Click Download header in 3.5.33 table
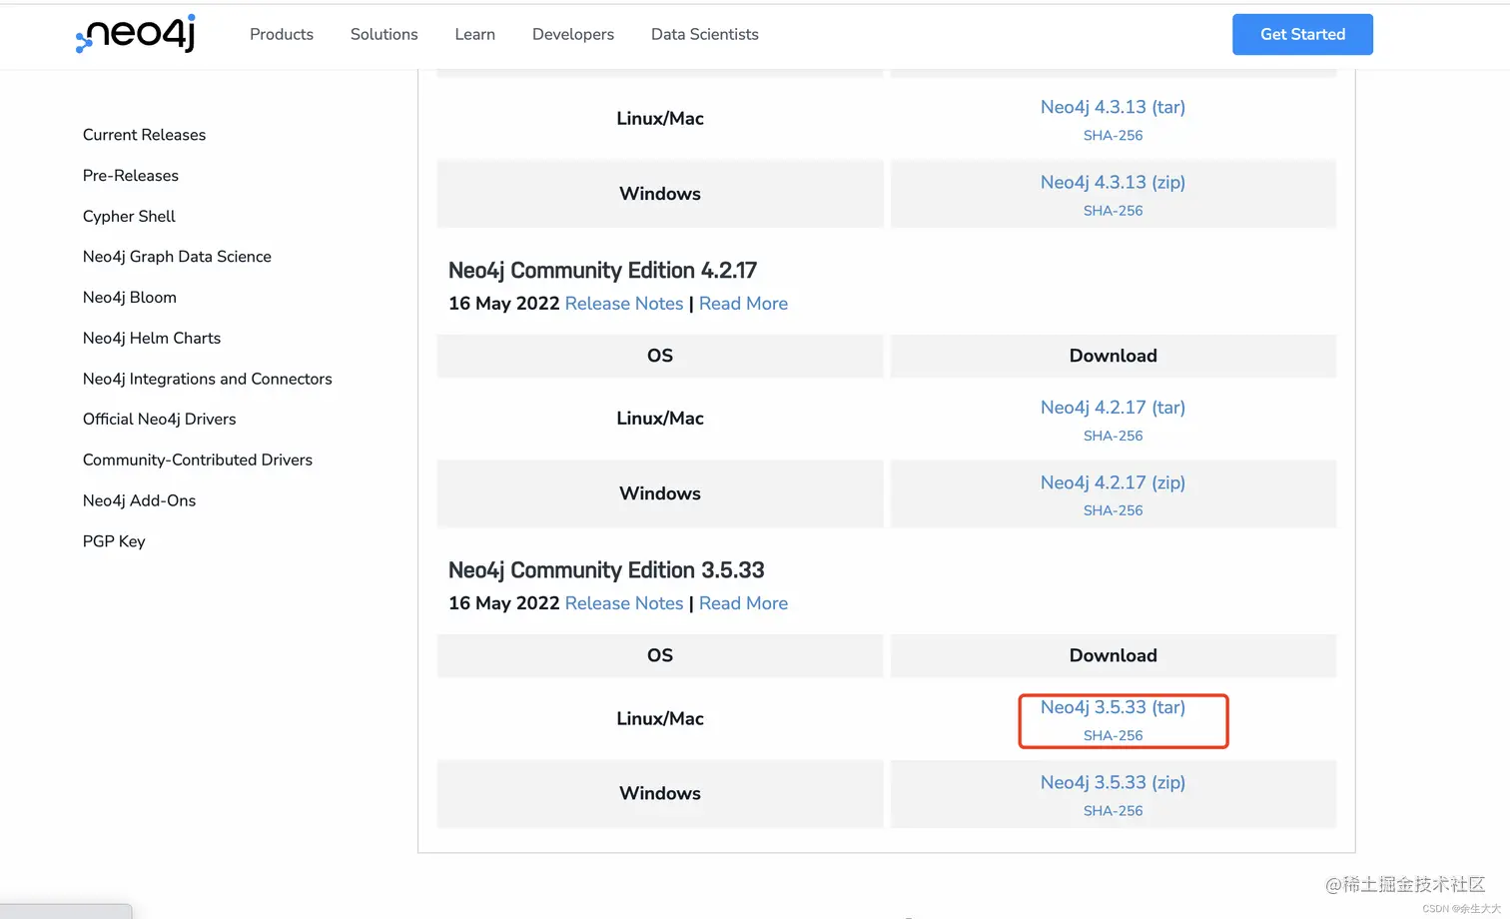Image resolution: width=1510 pixels, height=919 pixels. (x=1113, y=655)
